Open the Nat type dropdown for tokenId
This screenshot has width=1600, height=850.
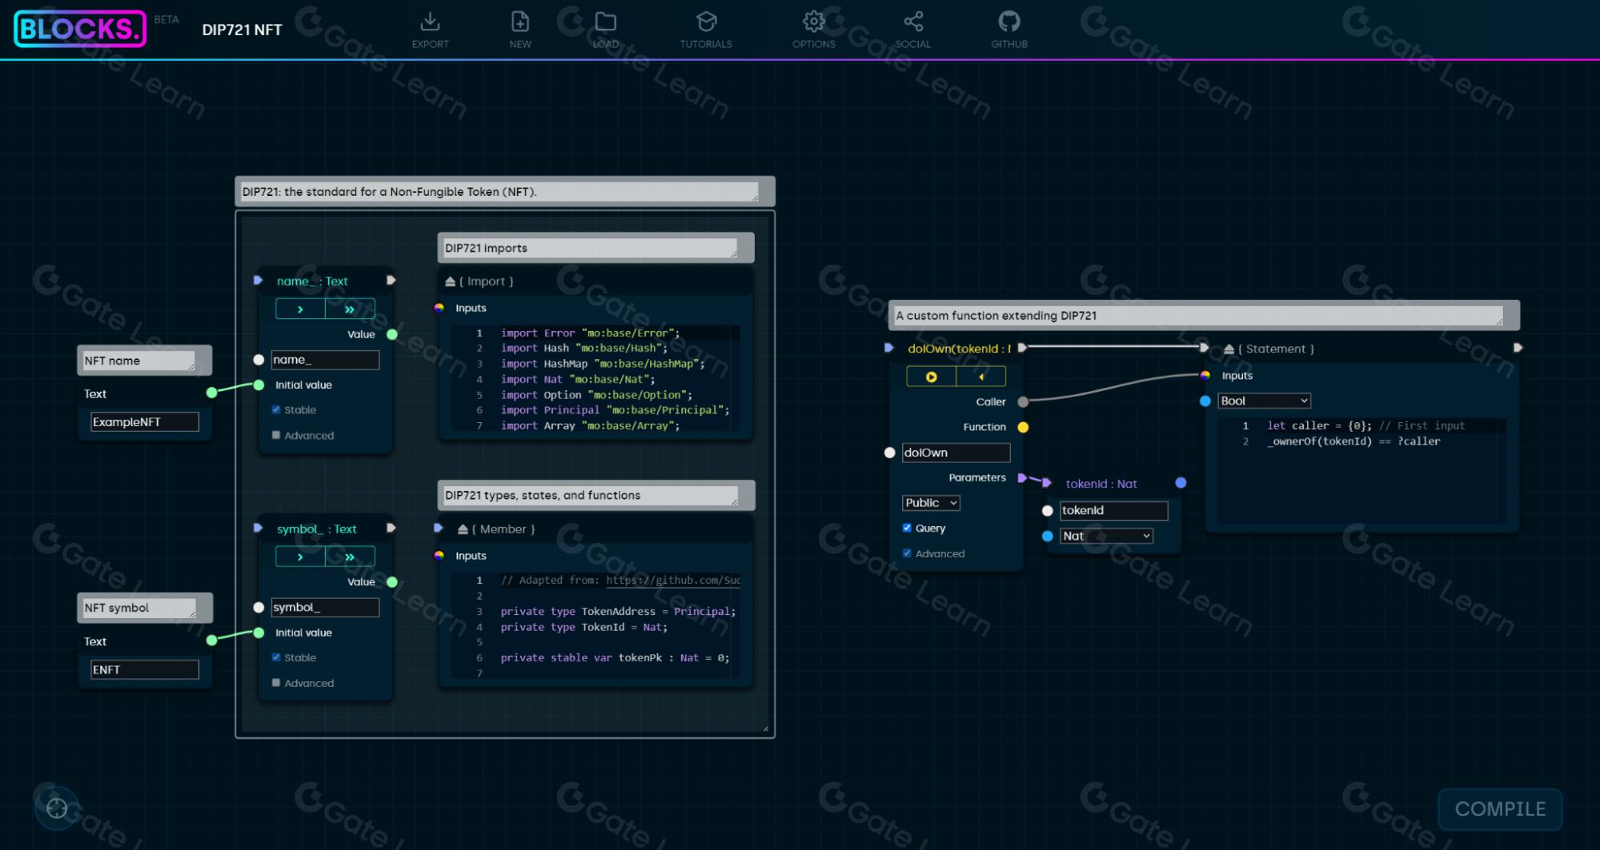1106,536
